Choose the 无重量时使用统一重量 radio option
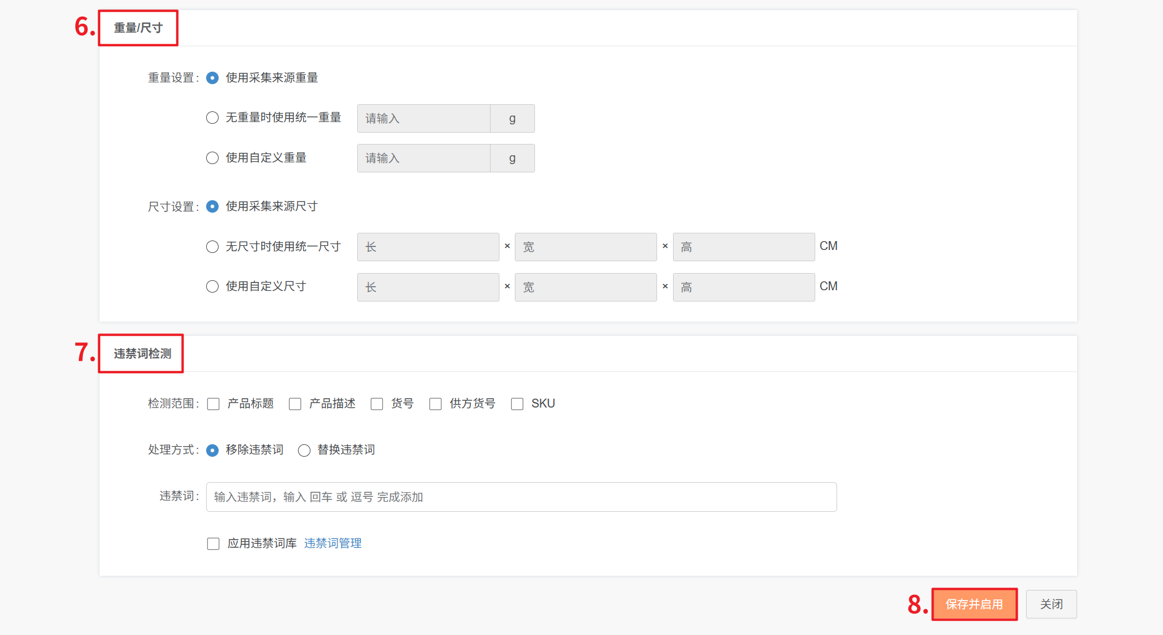1163x635 pixels. tap(212, 118)
